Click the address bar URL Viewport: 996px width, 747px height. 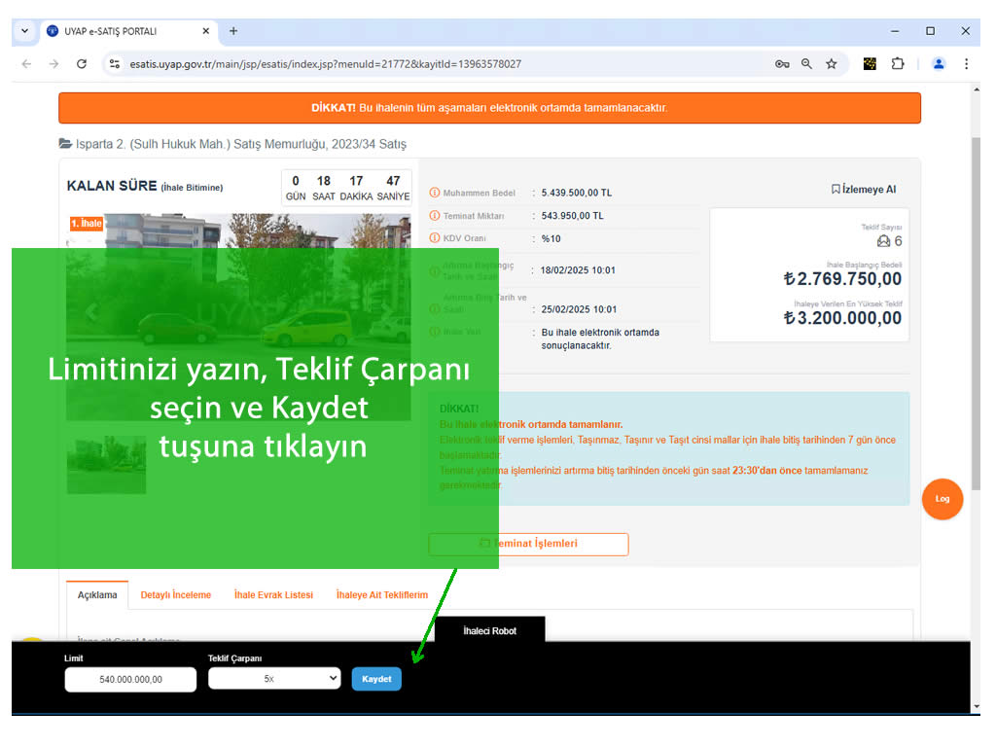point(325,64)
